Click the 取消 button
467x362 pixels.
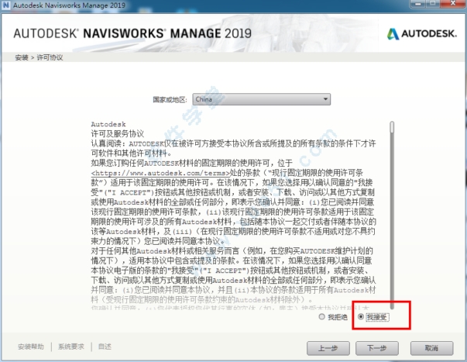[x=431, y=348]
